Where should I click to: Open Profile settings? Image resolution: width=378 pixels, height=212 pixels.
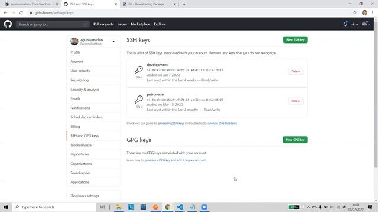93,52
